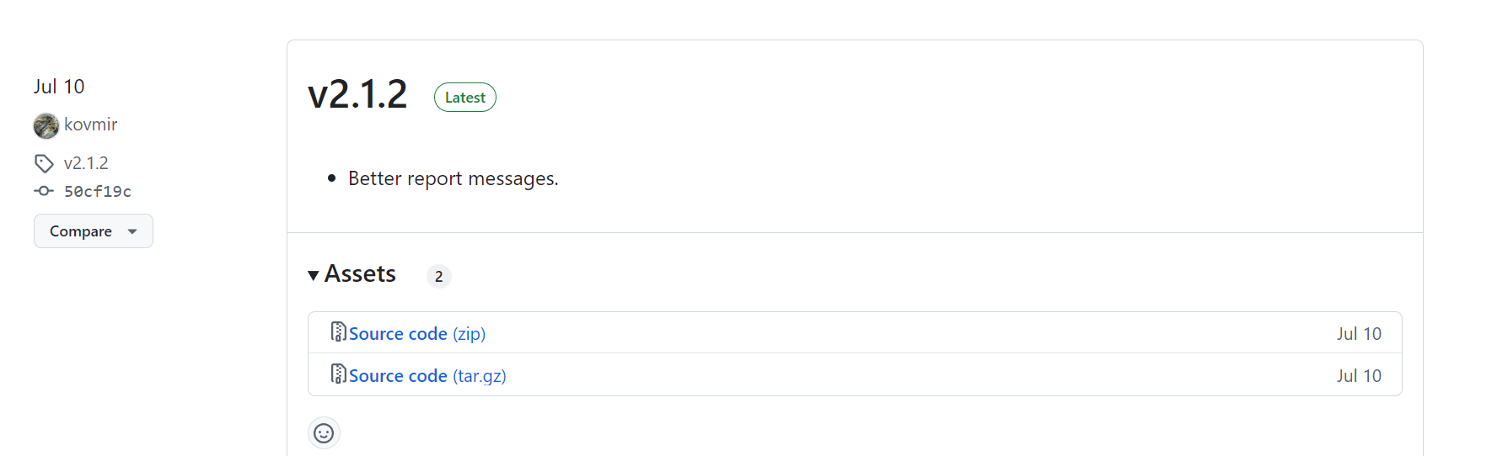Collapse the Assets section triangle

(314, 275)
